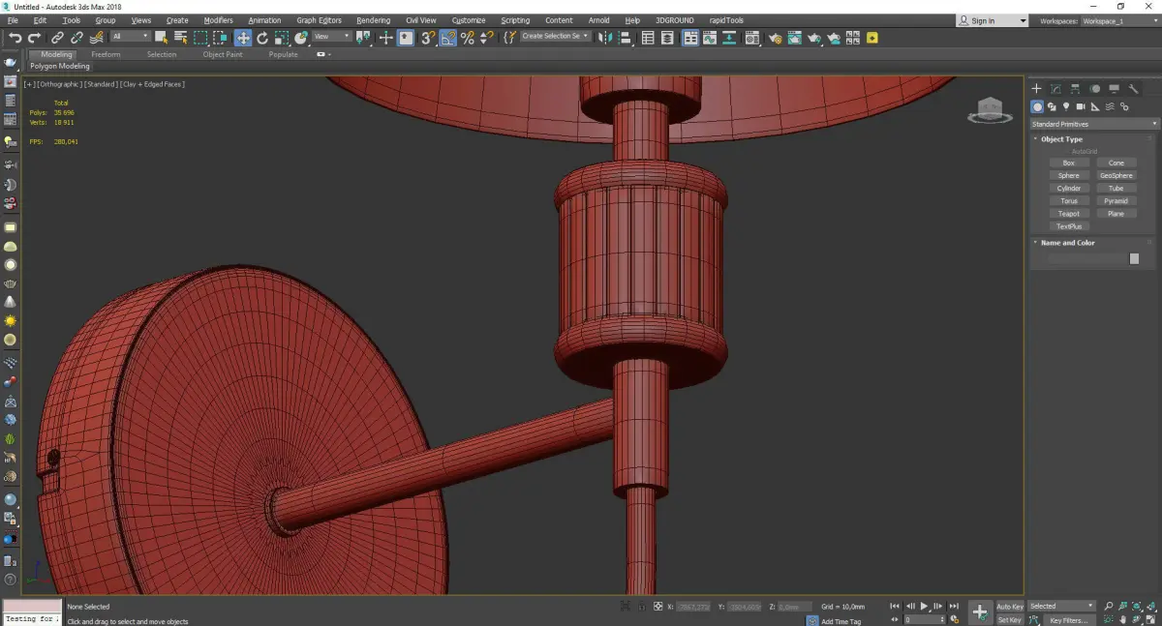
Task: Open the selection filter 'All' dropdown
Action: pos(130,37)
